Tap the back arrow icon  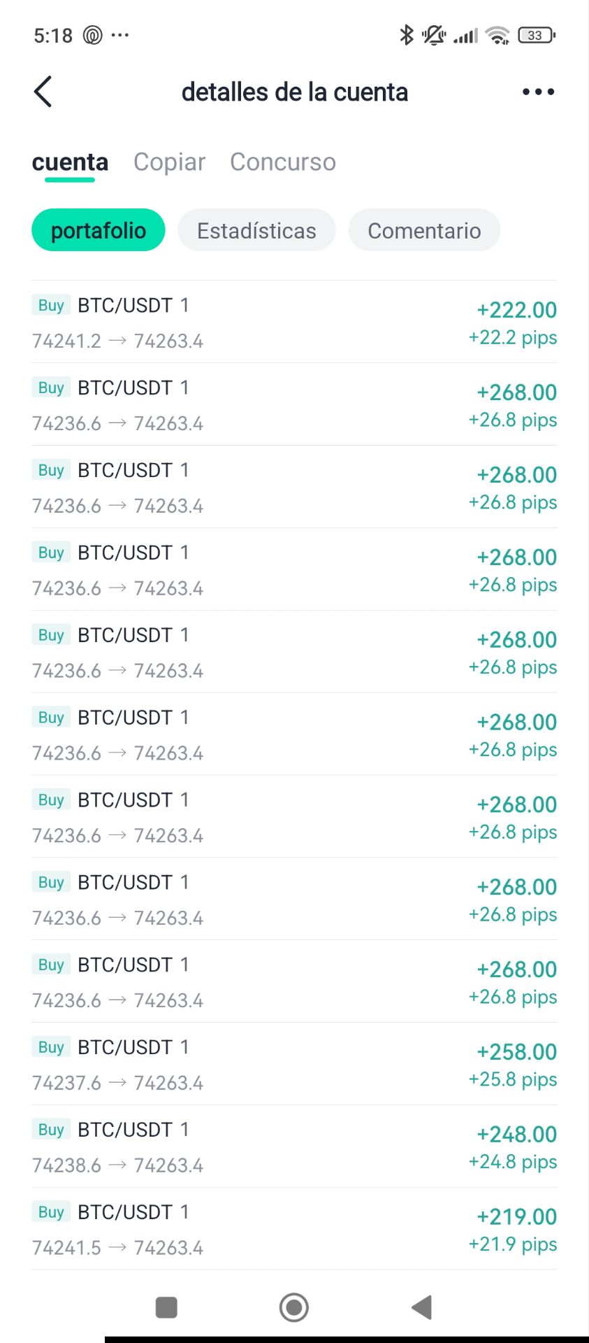[43, 92]
